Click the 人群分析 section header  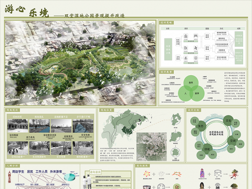coord(13,165)
